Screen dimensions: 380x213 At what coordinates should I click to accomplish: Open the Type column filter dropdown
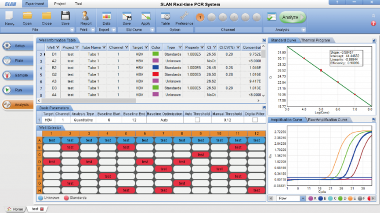180,47
